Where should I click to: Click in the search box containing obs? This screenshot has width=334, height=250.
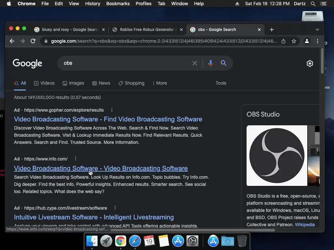126,63
